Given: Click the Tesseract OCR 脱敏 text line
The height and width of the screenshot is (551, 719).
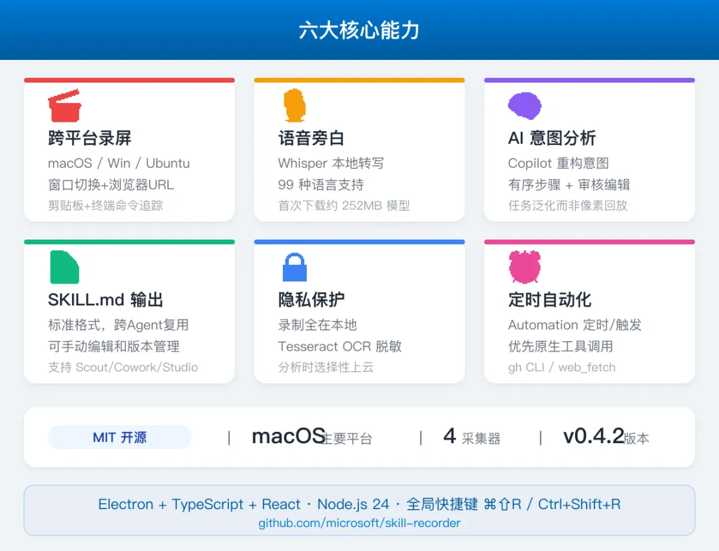Looking at the screenshot, I should tap(340, 347).
